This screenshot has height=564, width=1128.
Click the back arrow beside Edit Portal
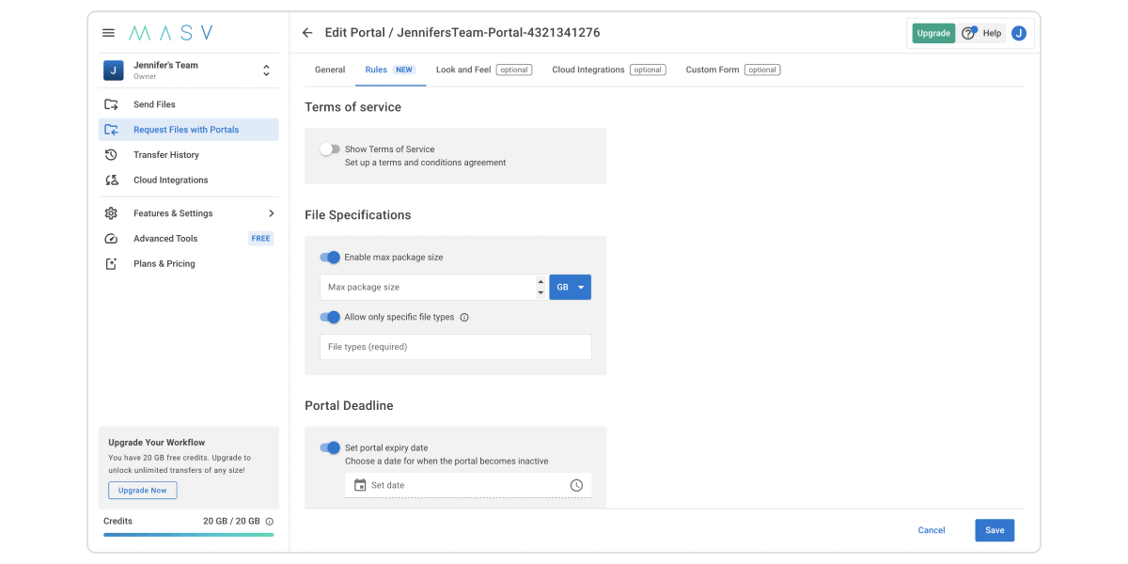point(307,33)
